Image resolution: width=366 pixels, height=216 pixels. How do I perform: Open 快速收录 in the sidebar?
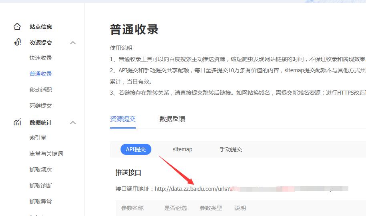(40, 58)
